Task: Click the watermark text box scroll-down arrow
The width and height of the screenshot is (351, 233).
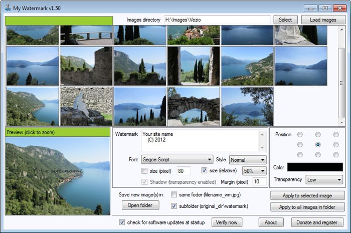Action: [x=262, y=147]
